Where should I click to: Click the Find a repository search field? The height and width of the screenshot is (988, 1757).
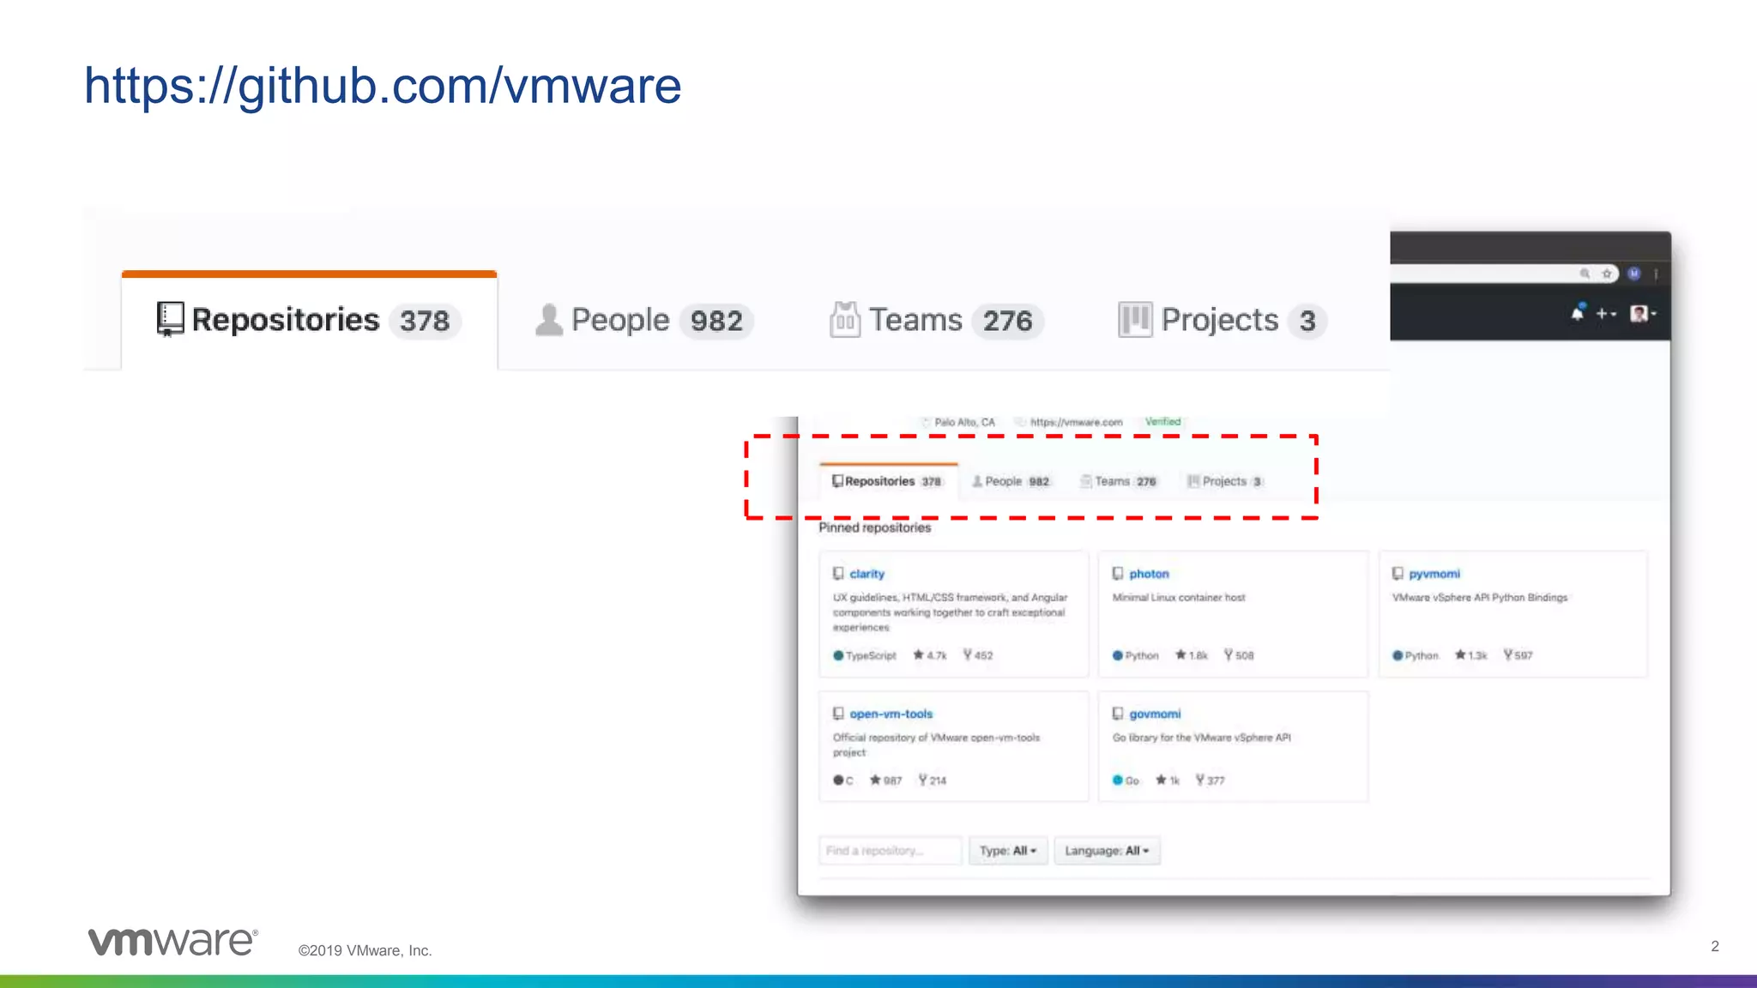tap(890, 851)
